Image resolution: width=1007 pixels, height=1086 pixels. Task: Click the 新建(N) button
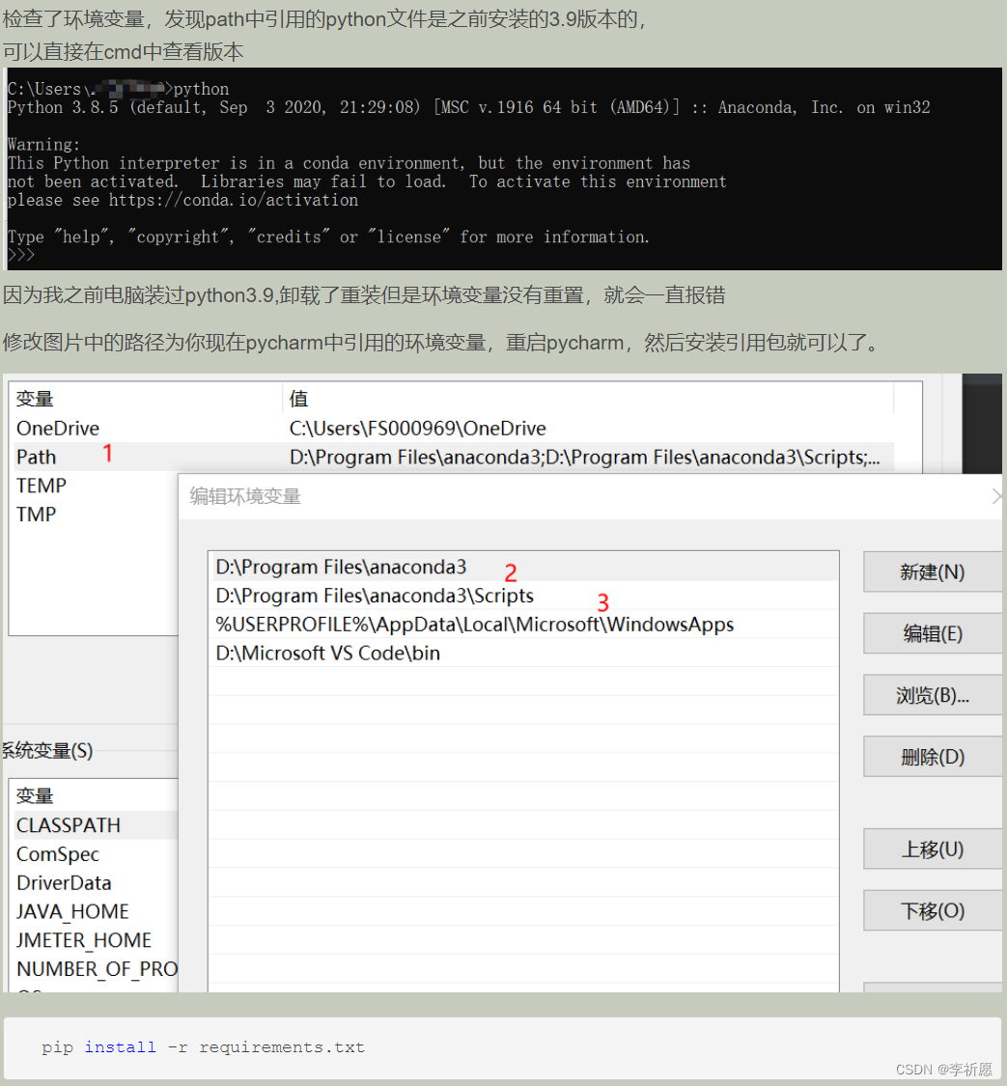pyautogui.click(x=931, y=571)
